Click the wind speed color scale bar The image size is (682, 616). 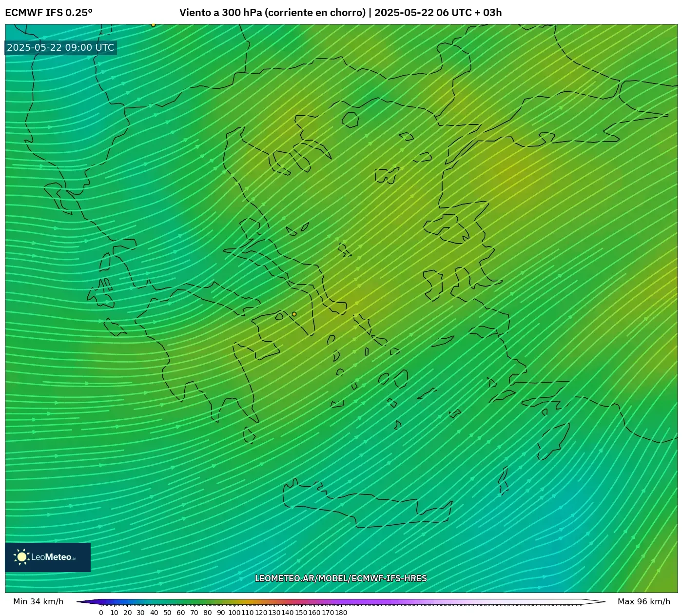341,602
